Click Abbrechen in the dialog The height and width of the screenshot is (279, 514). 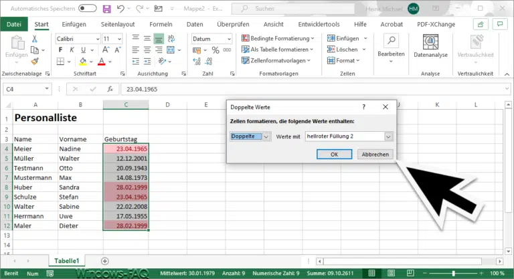375,155
